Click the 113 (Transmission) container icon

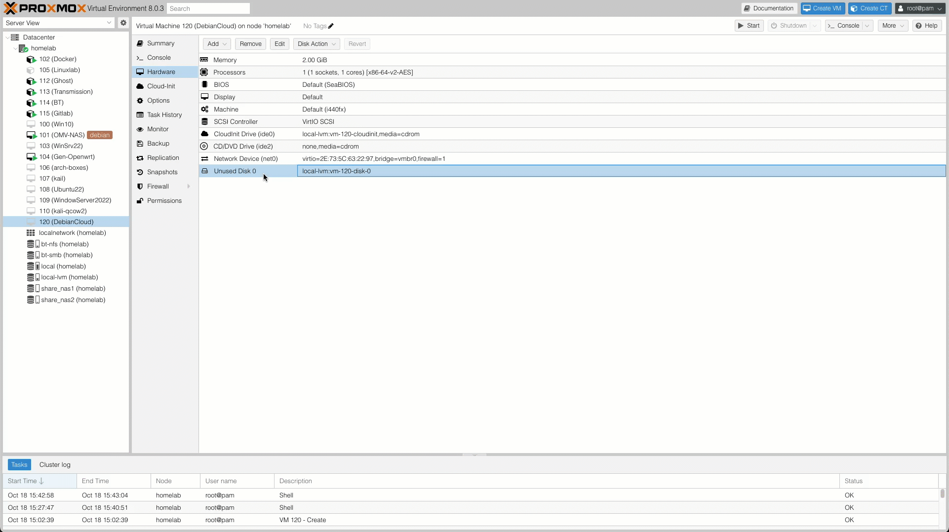pos(31,92)
